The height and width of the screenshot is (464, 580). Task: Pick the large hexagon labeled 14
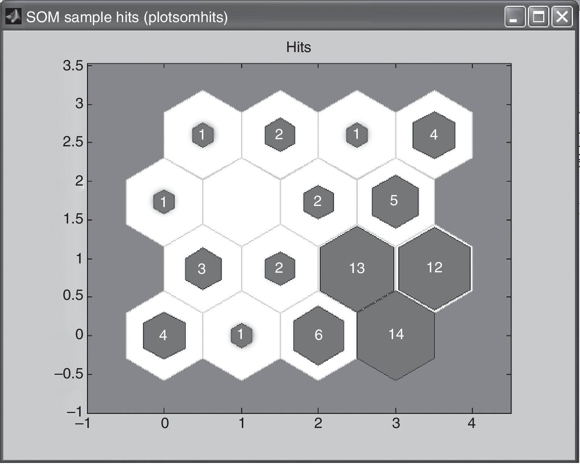coord(396,334)
